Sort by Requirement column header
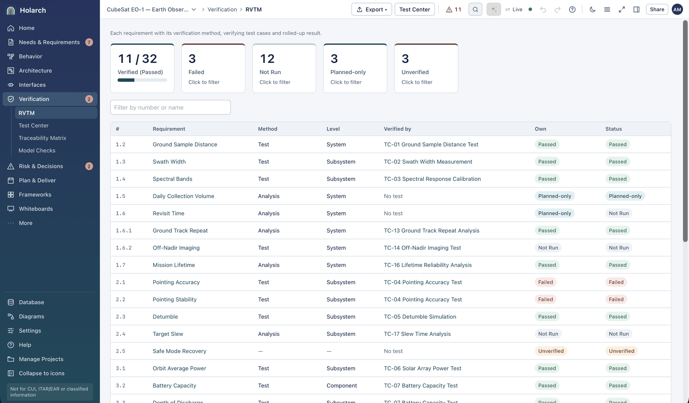The image size is (689, 403). click(169, 129)
